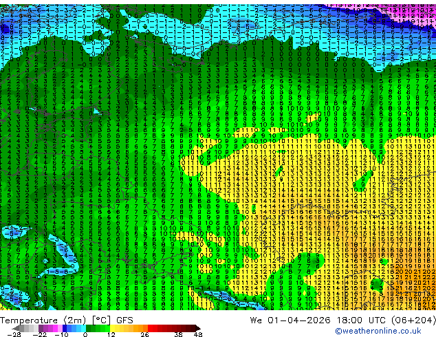
Task: Click the "[°C]" unit label
Action: [x=101, y=320]
